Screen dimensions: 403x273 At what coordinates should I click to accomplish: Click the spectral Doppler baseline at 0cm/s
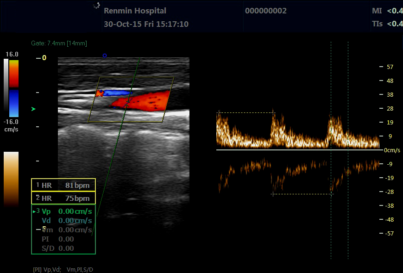pyautogui.click(x=296, y=150)
